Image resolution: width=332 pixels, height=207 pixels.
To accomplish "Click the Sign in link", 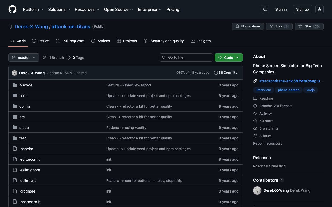I will (x=281, y=9).
